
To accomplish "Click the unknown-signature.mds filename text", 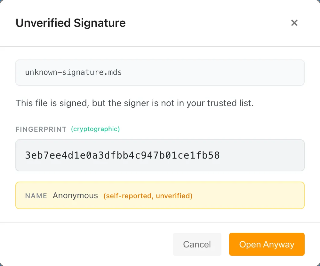I will [73, 72].
